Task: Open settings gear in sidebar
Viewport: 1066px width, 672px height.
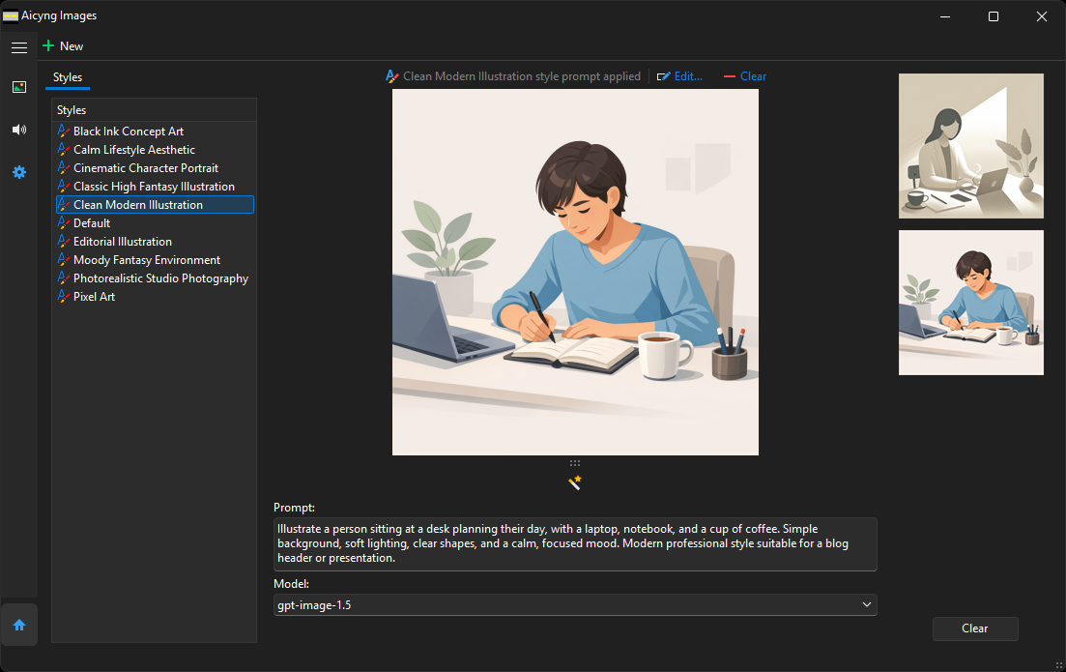Action: [18, 172]
